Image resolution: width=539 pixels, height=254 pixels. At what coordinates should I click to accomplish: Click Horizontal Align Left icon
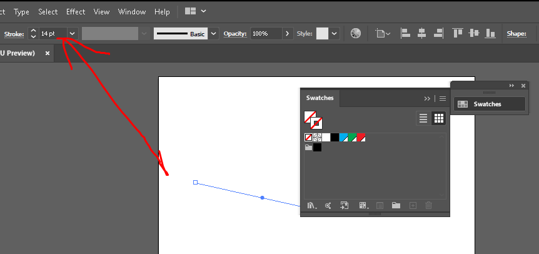point(406,33)
